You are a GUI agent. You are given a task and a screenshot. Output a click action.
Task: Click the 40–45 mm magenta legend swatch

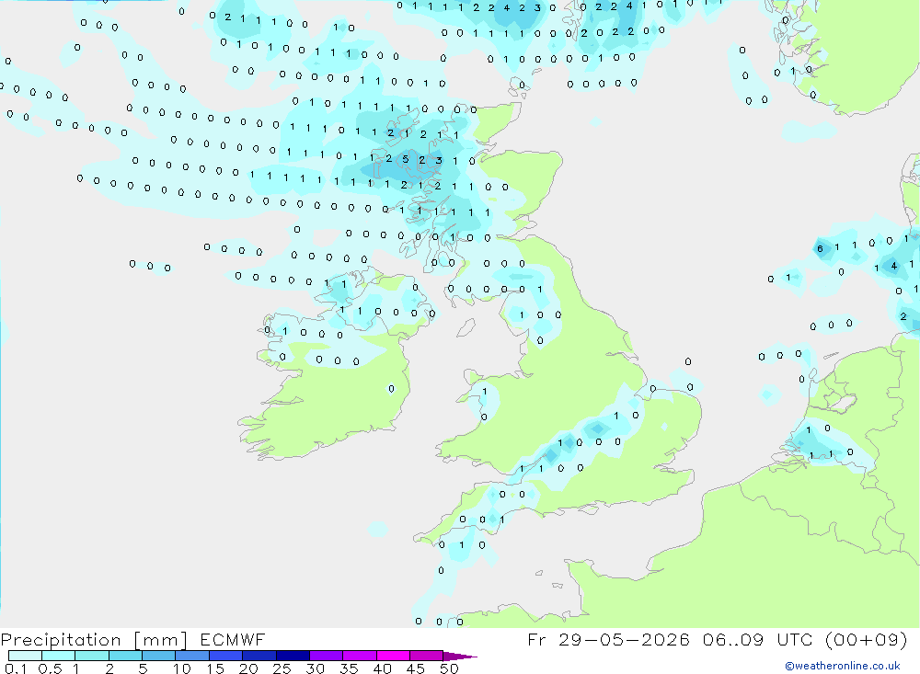[x=393, y=656]
